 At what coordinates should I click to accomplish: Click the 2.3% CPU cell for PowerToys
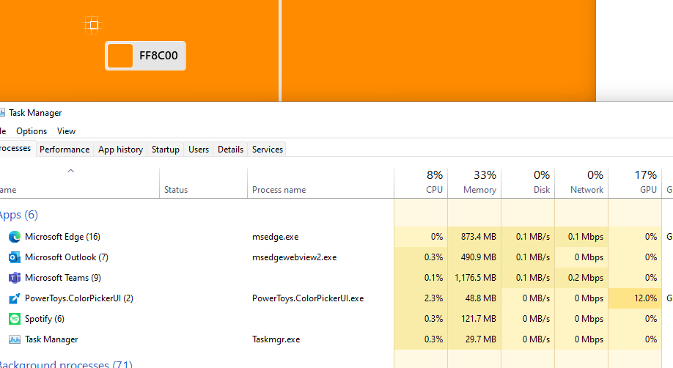pos(421,298)
